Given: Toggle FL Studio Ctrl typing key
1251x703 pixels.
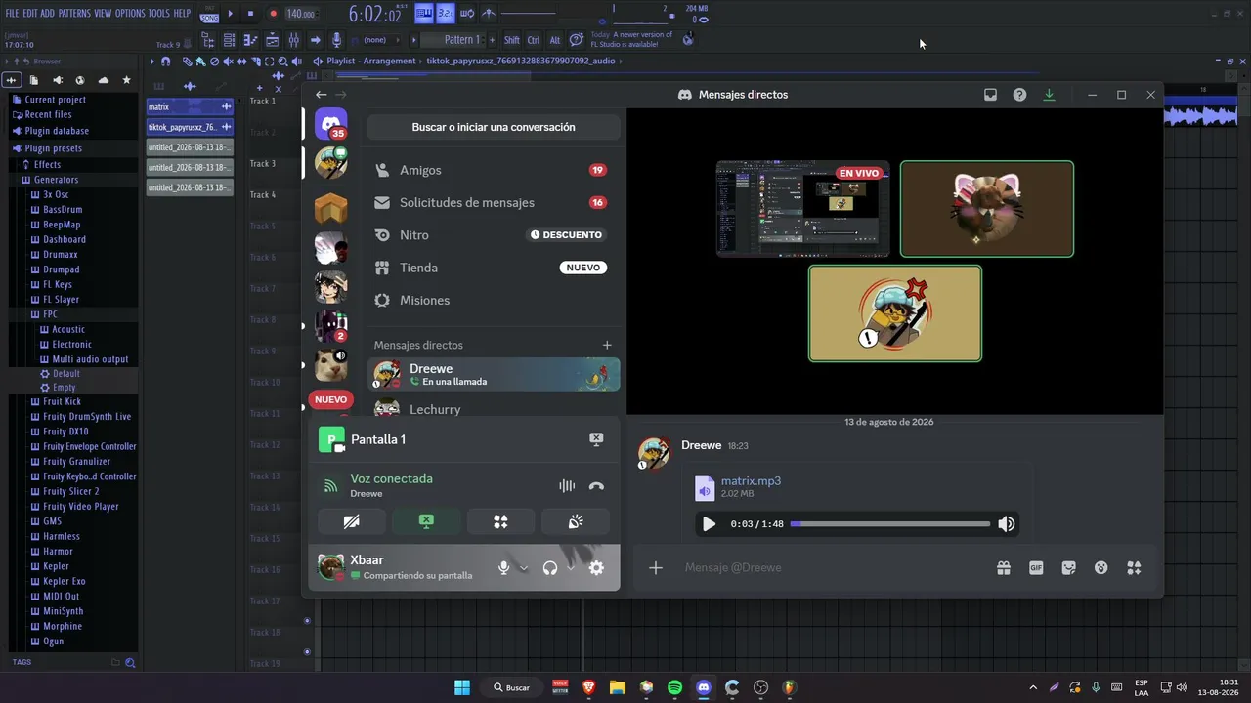Looking at the screenshot, I should [x=534, y=40].
